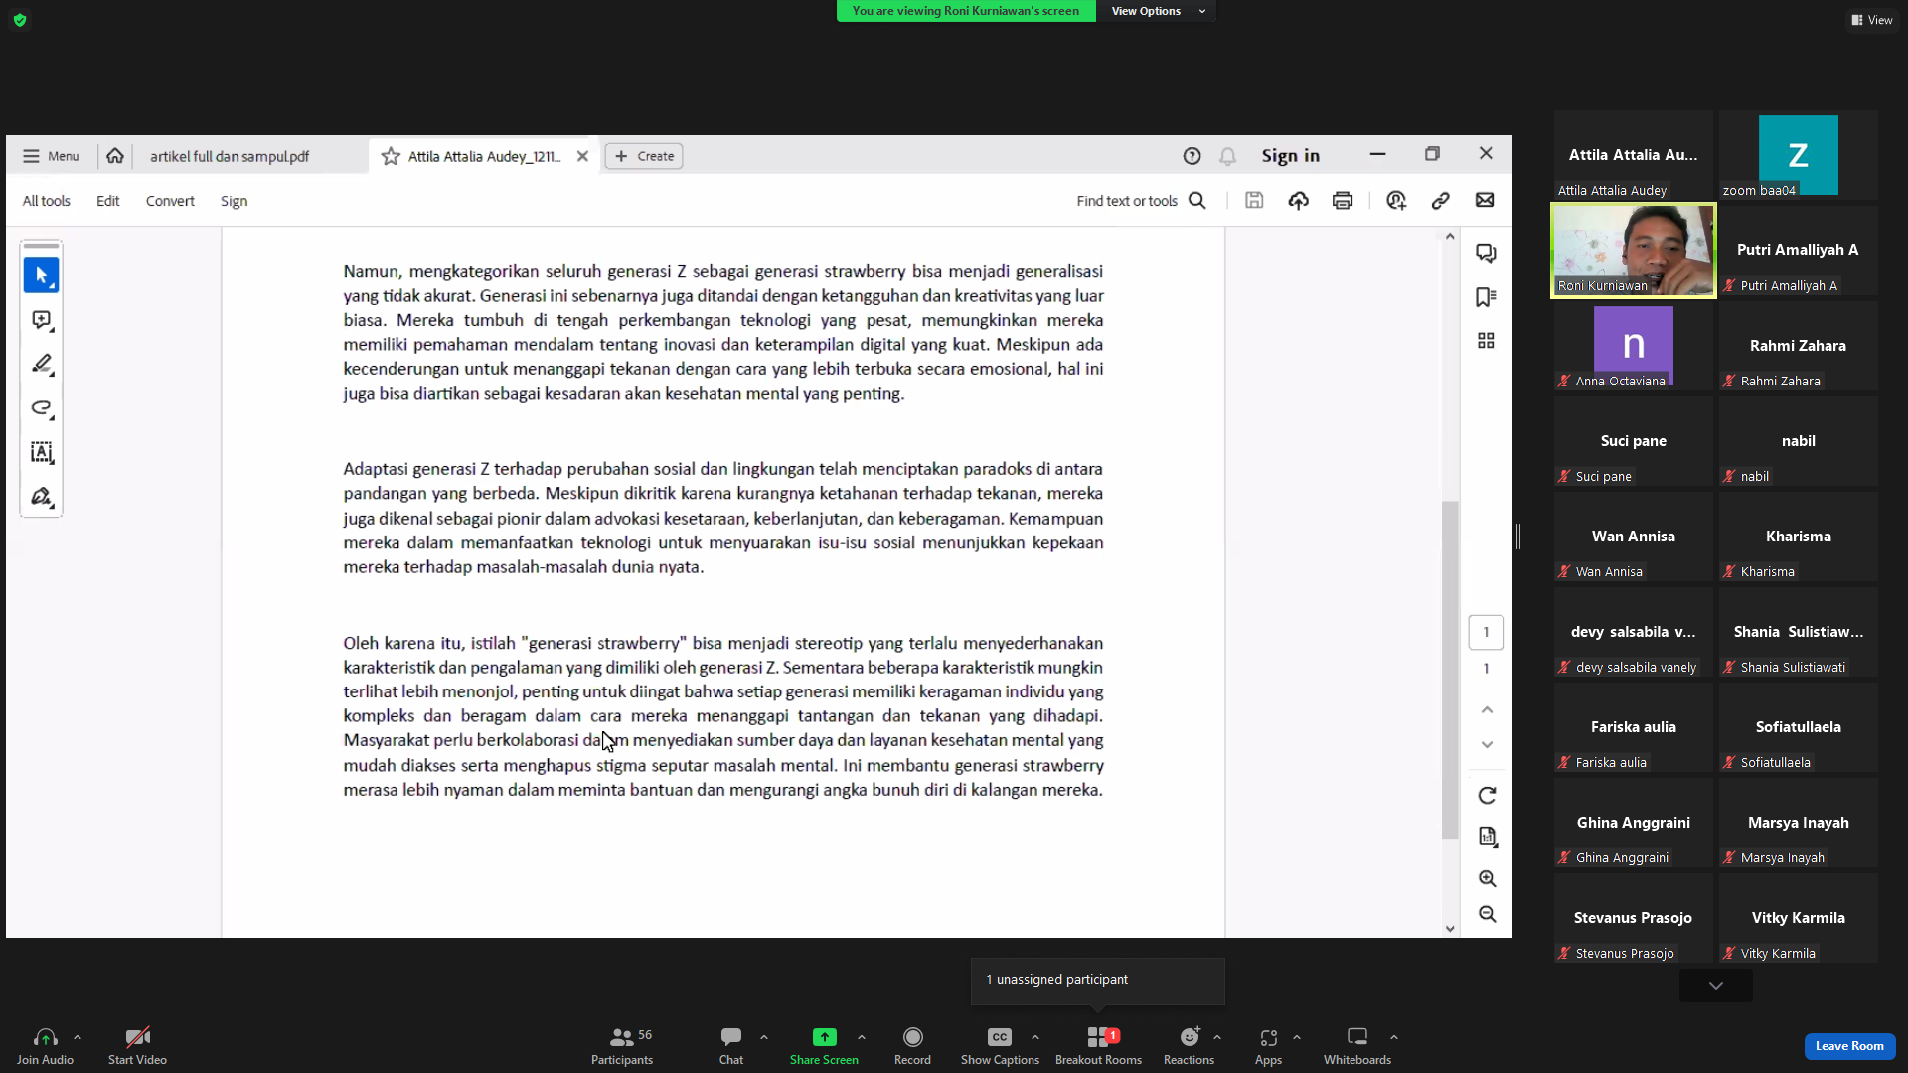Click the page display settings icon
The image size is (1908, 1073).
[x=1487, y=837]
